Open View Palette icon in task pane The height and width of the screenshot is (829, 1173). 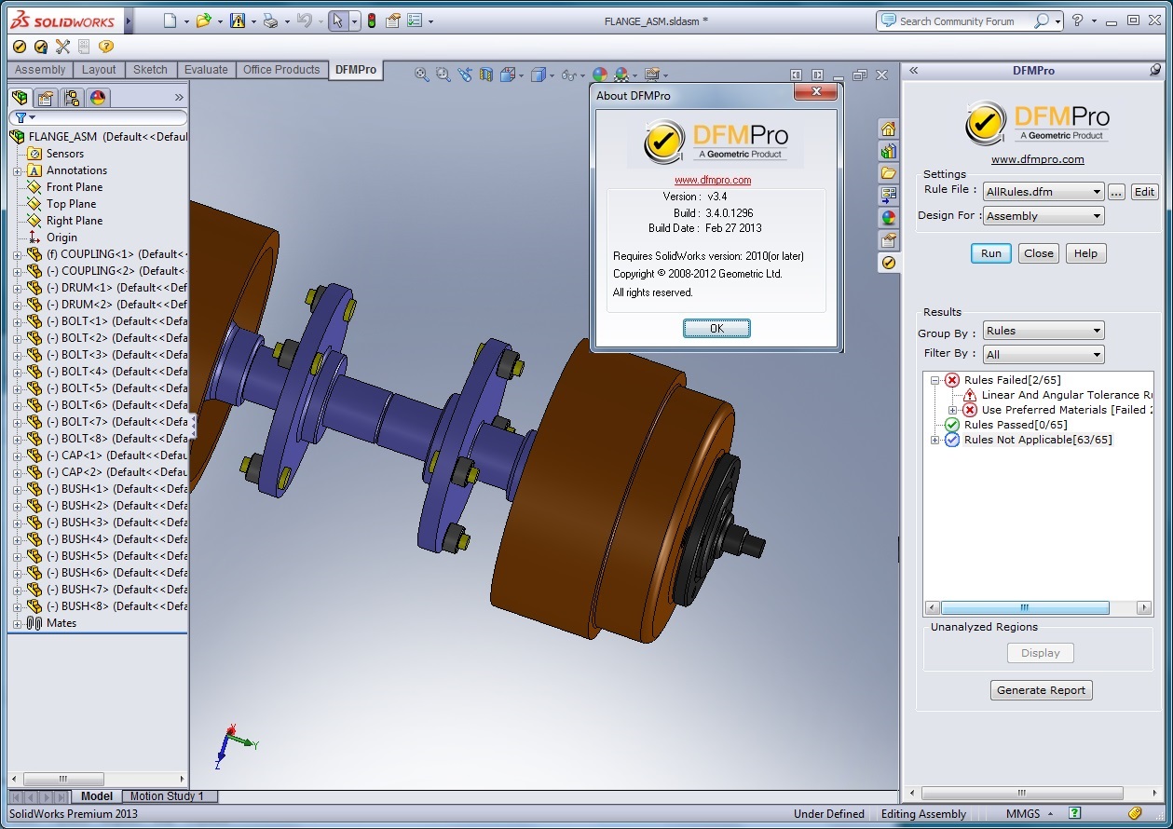tap(888, 196)
